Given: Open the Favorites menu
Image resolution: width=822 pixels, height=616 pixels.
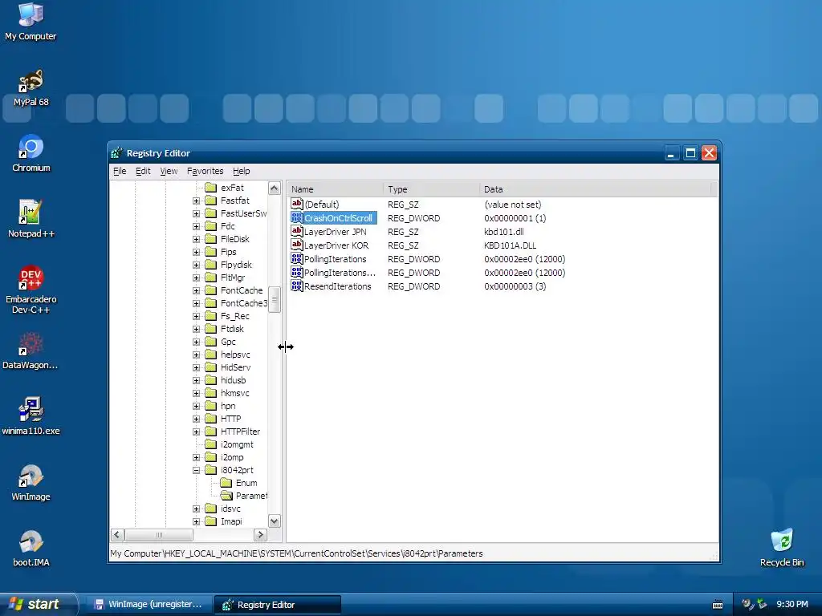Looking at the screenshot, I should coord(205,171).
